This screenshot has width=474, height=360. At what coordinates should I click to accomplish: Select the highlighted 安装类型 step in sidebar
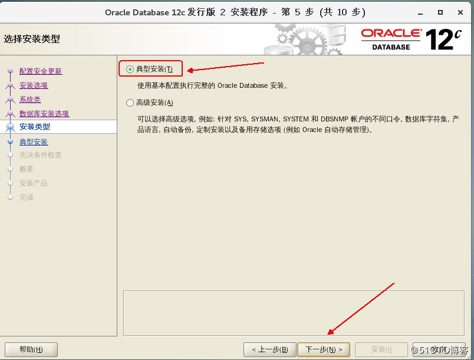pos(35,127)
